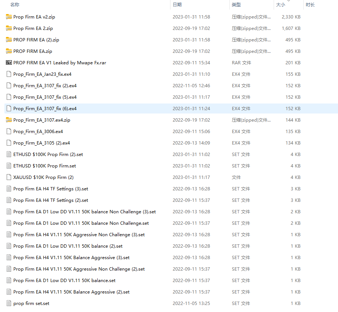Select H4 V1.11 50K Aggressive Non Challenge (2).set
The image size is (338, 312).
pos(79,269)
